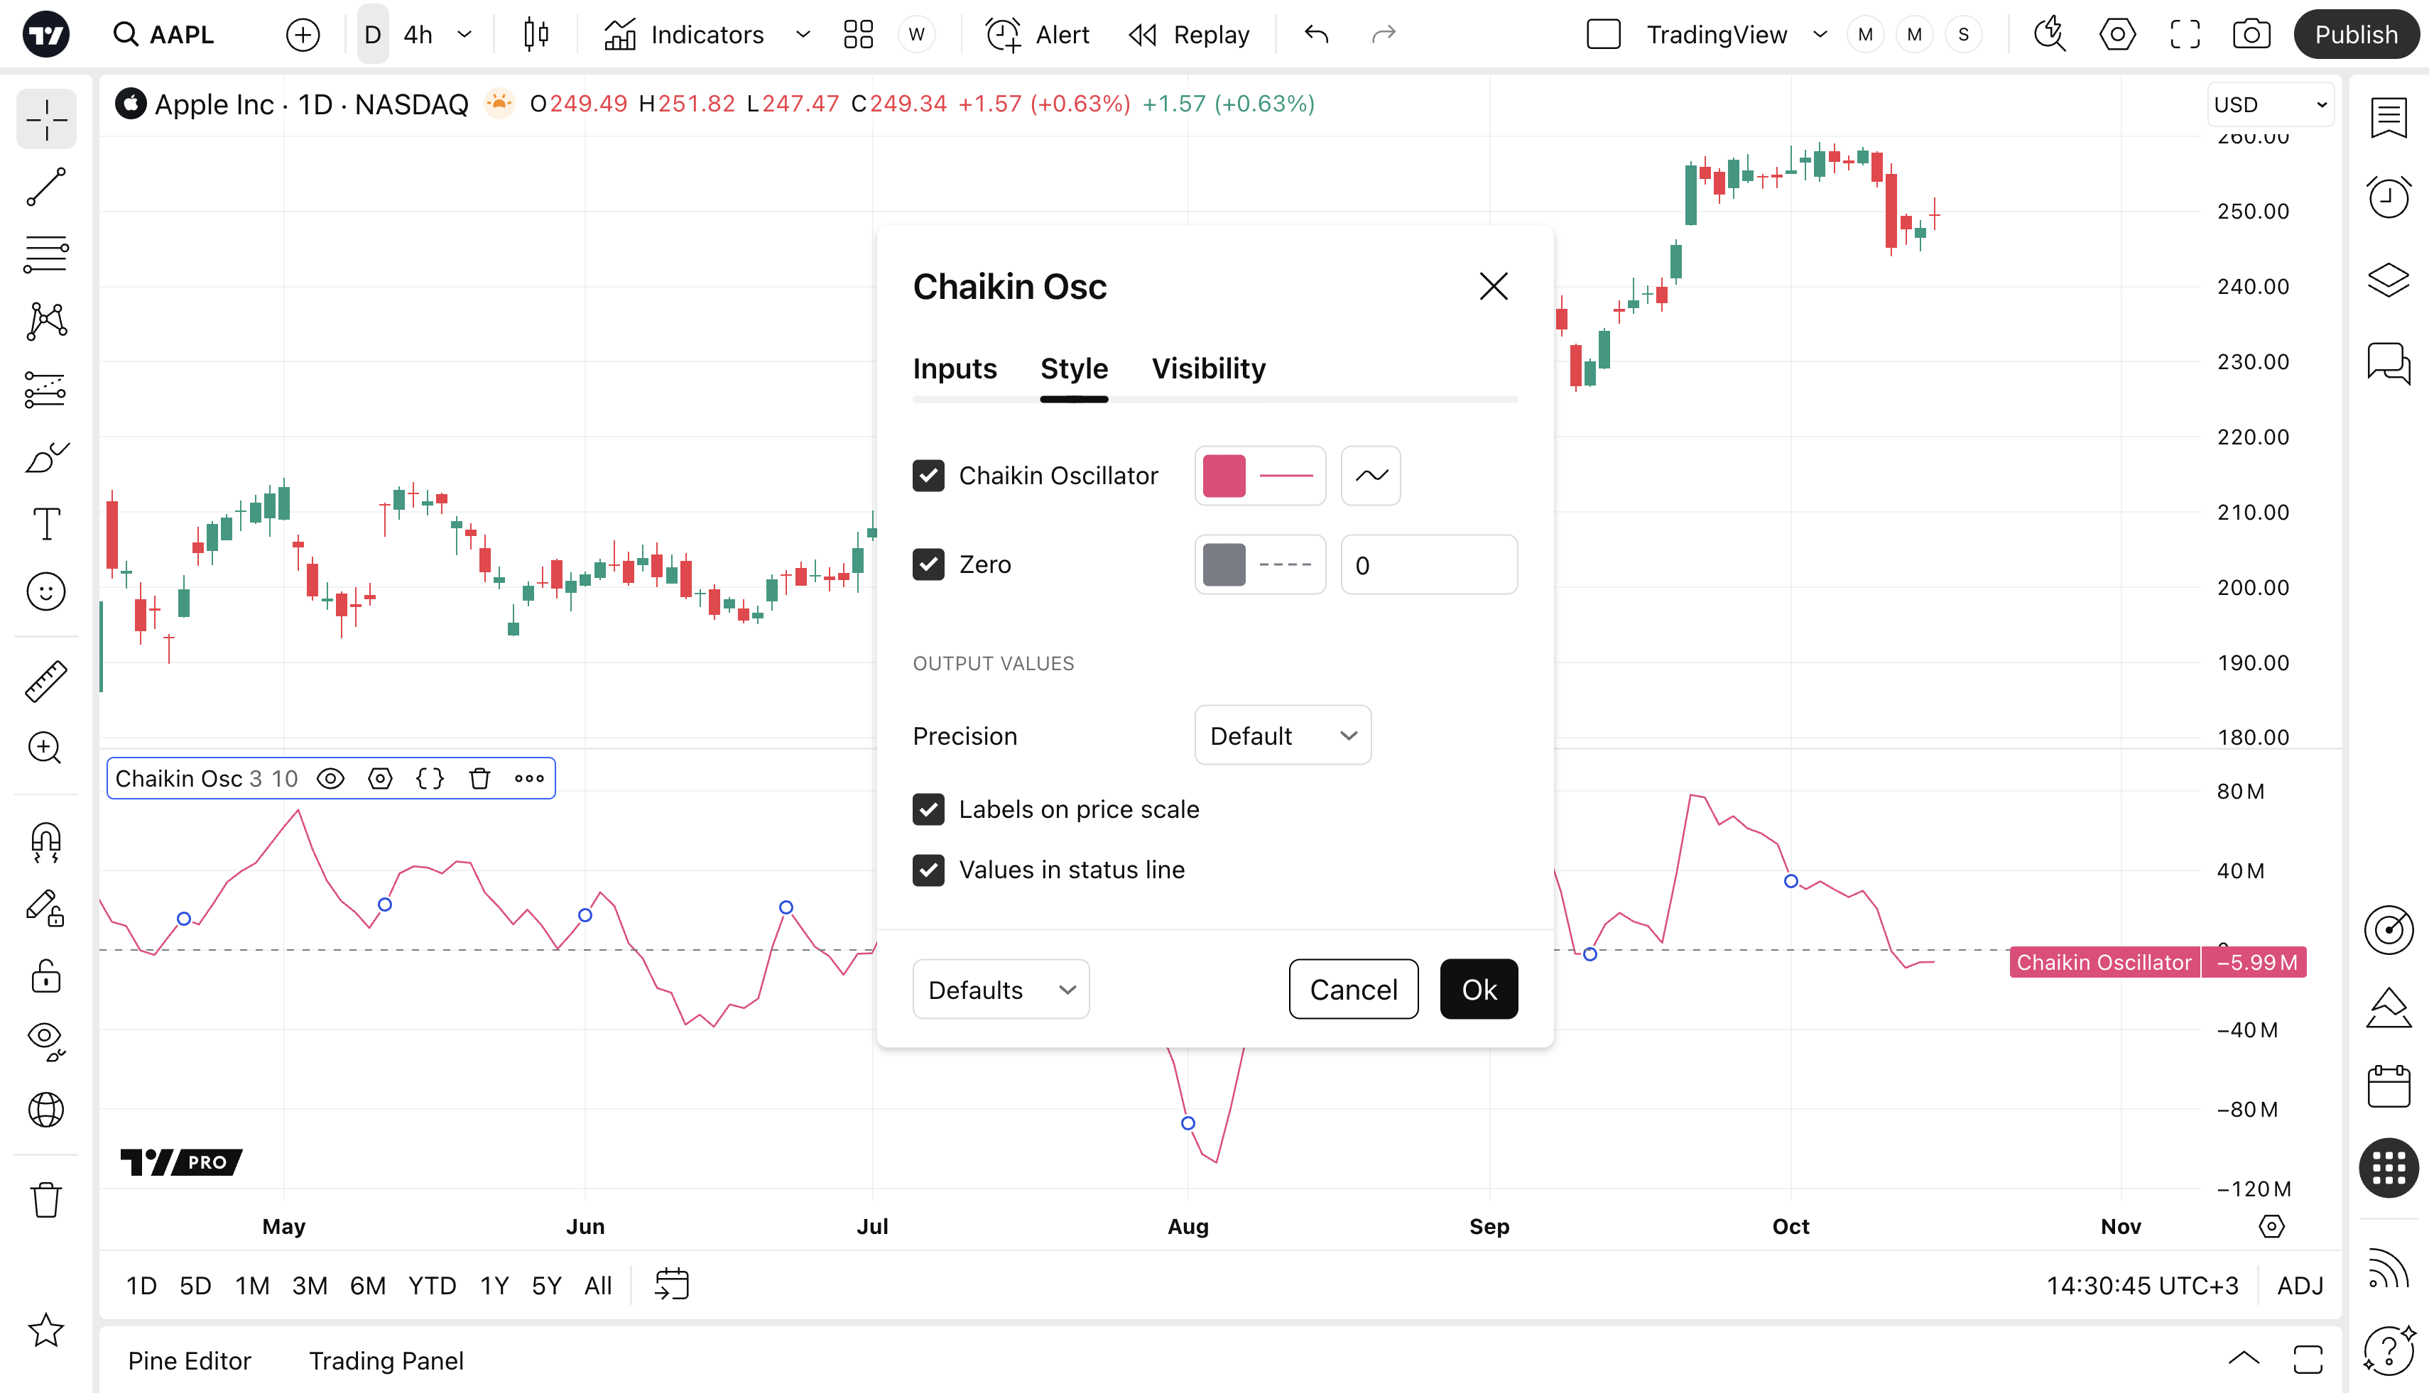Open the Alert creation tool
Image resolution: width=2429 pixels, height=1393 pixels.
[x=1038, y=35]
